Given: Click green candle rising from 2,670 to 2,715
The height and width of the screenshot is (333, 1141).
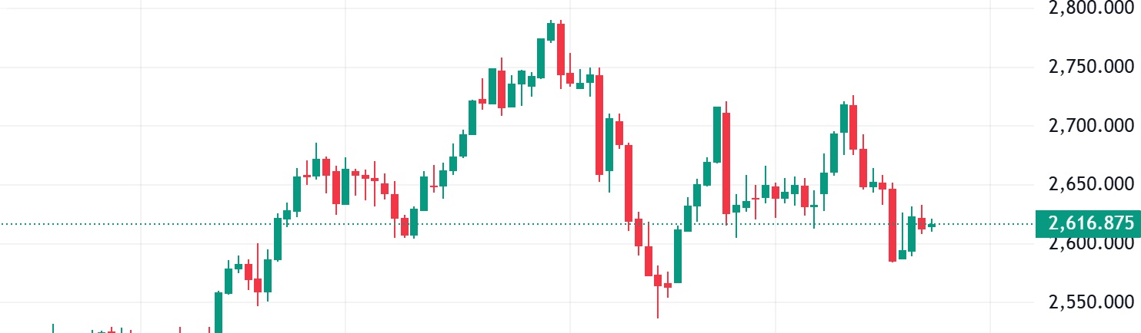Looking at the screenshot, I should (x=717, y=134).
